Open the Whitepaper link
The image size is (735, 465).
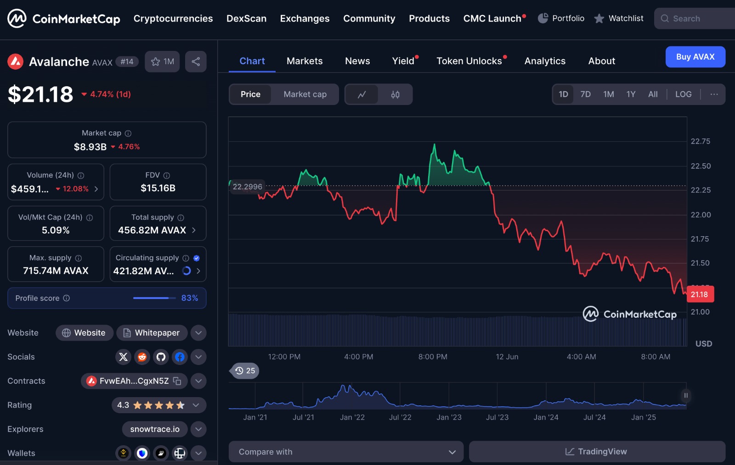point(152,333)
